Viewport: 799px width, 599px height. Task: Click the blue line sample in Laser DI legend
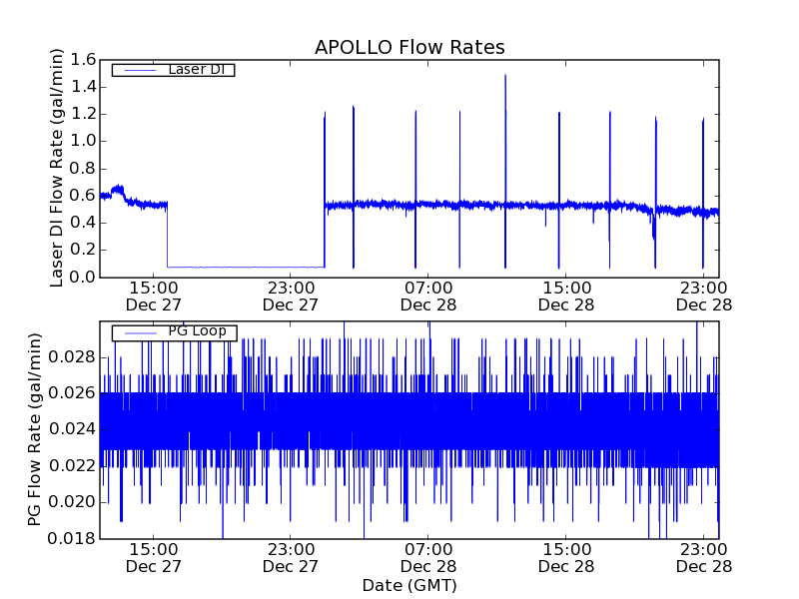[140, 70]
